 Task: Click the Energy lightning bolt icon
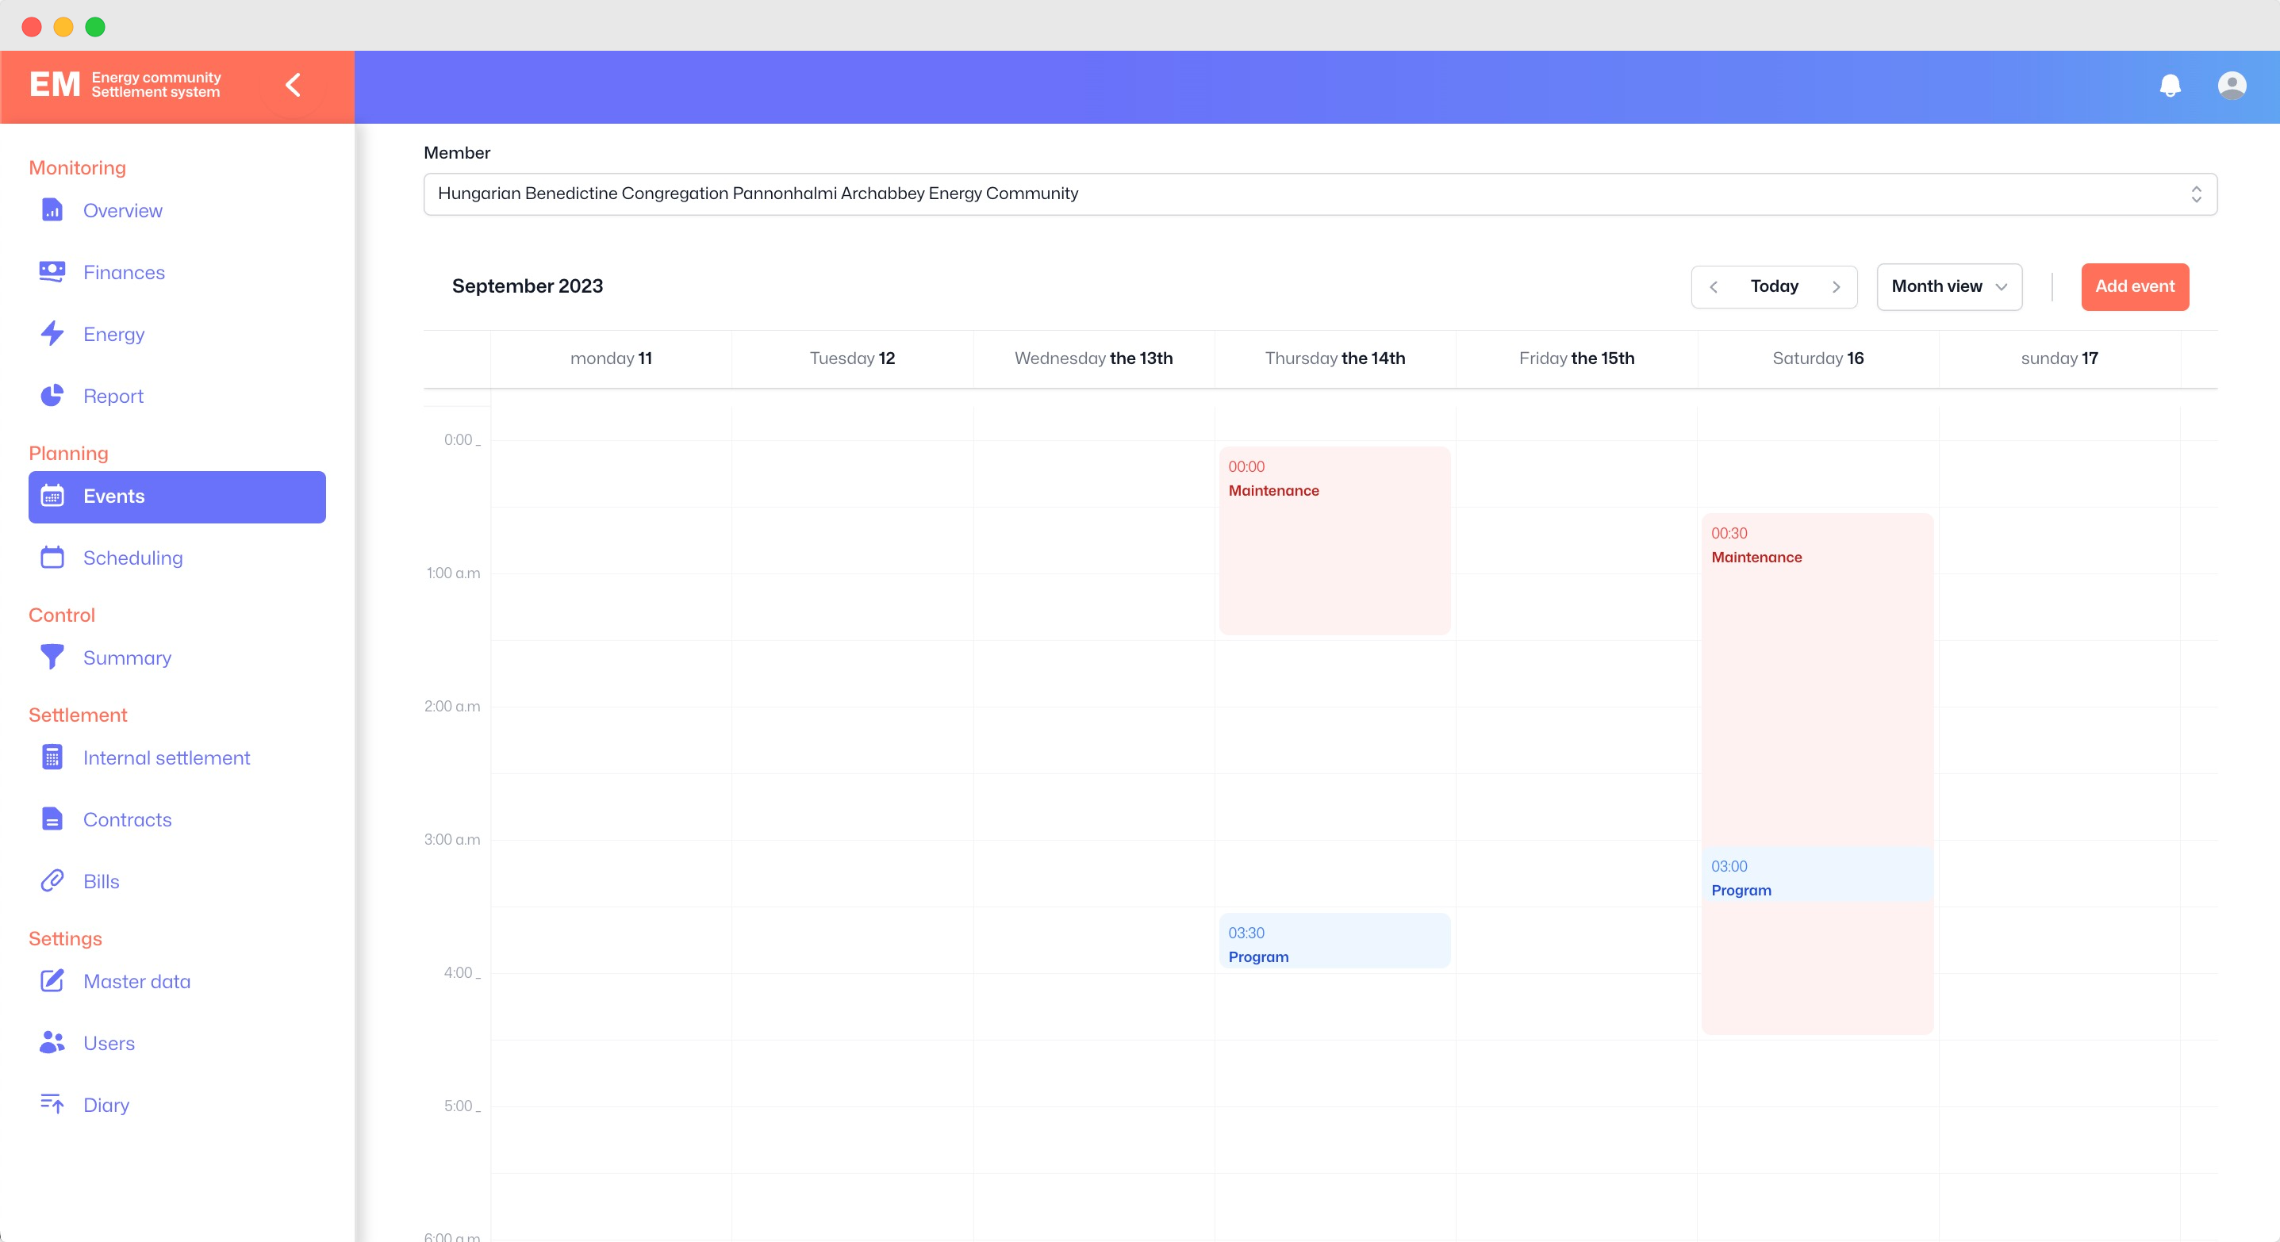[x=52, y=333]
